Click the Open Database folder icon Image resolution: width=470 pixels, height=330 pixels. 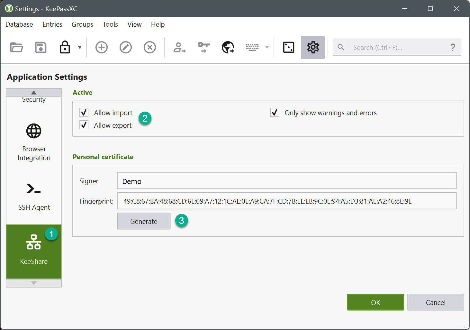16,47
